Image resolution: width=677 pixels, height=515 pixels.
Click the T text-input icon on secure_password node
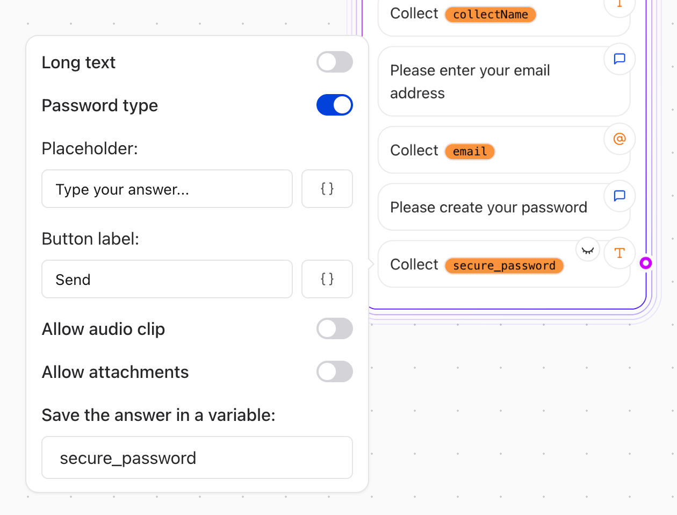pyautogui.click(x=620, y=253)
